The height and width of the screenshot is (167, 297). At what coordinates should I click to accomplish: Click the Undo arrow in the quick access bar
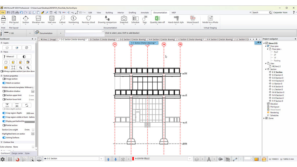(x=21, y=12)
